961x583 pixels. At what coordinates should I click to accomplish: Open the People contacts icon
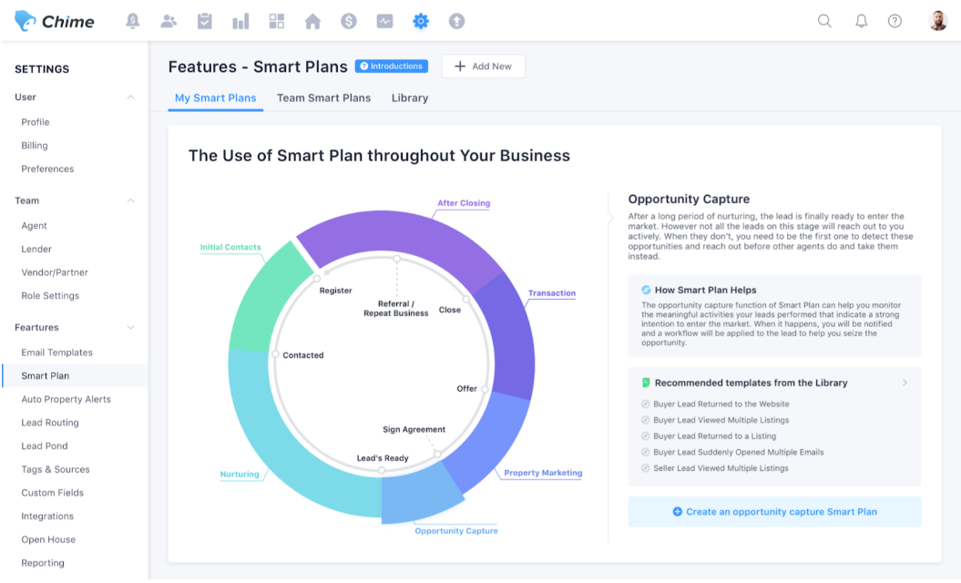click(x=169, y=21)
